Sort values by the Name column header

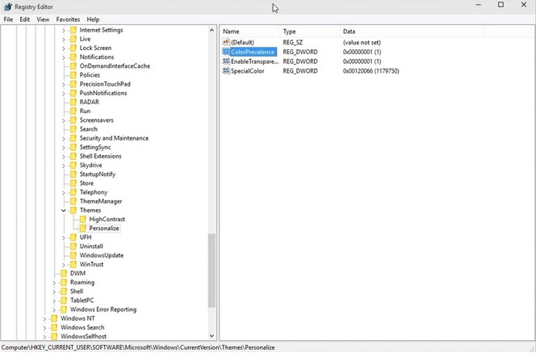(x=250, y=32)
